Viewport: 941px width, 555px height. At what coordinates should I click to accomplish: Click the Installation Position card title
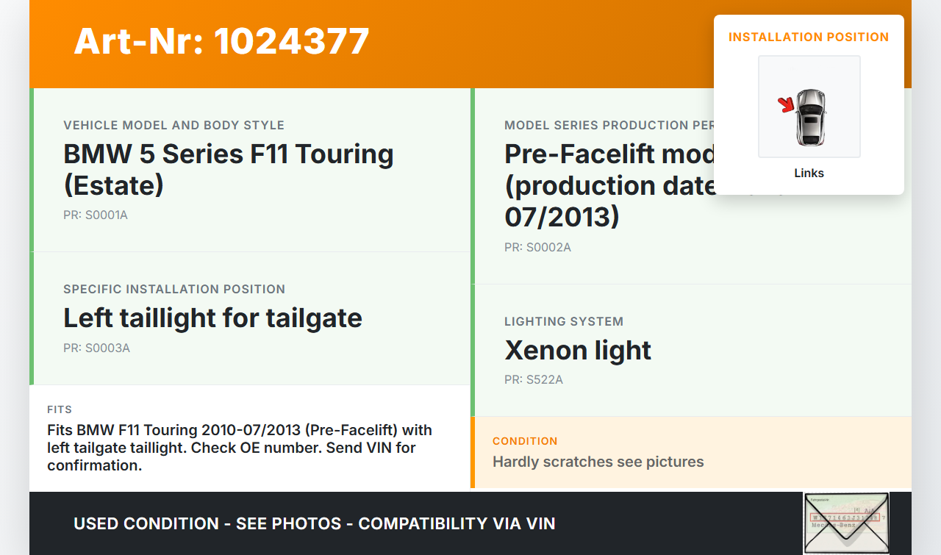(809, 37)
